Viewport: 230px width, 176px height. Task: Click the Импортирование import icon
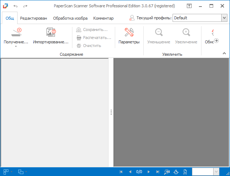(x=50, y=33)
